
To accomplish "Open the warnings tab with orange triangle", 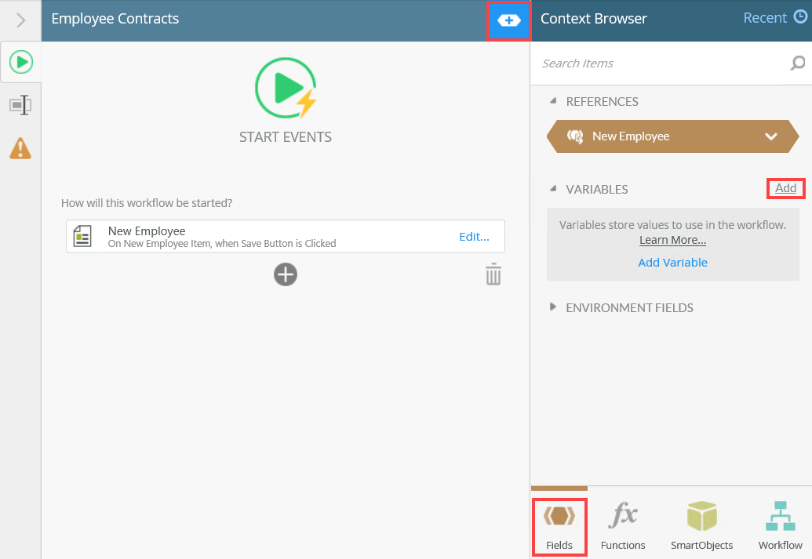I will tap(20, 148).
